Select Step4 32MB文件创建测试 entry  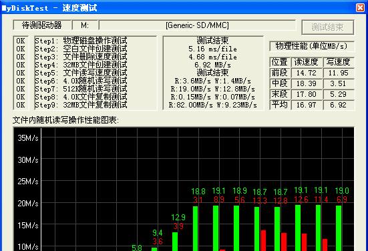click(x=81, y=65)
